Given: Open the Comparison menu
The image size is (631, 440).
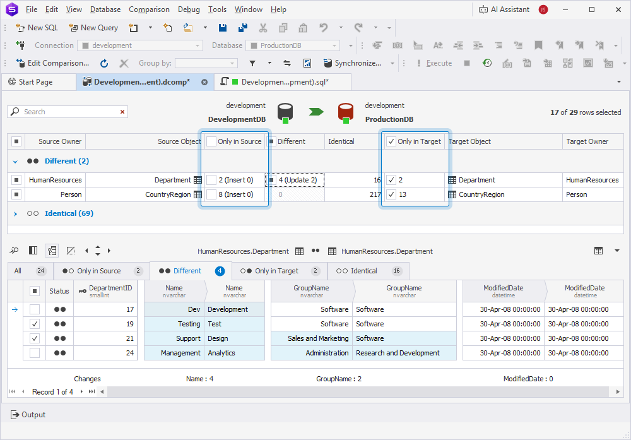Looking at the screenshot, I should click(149, 9).
